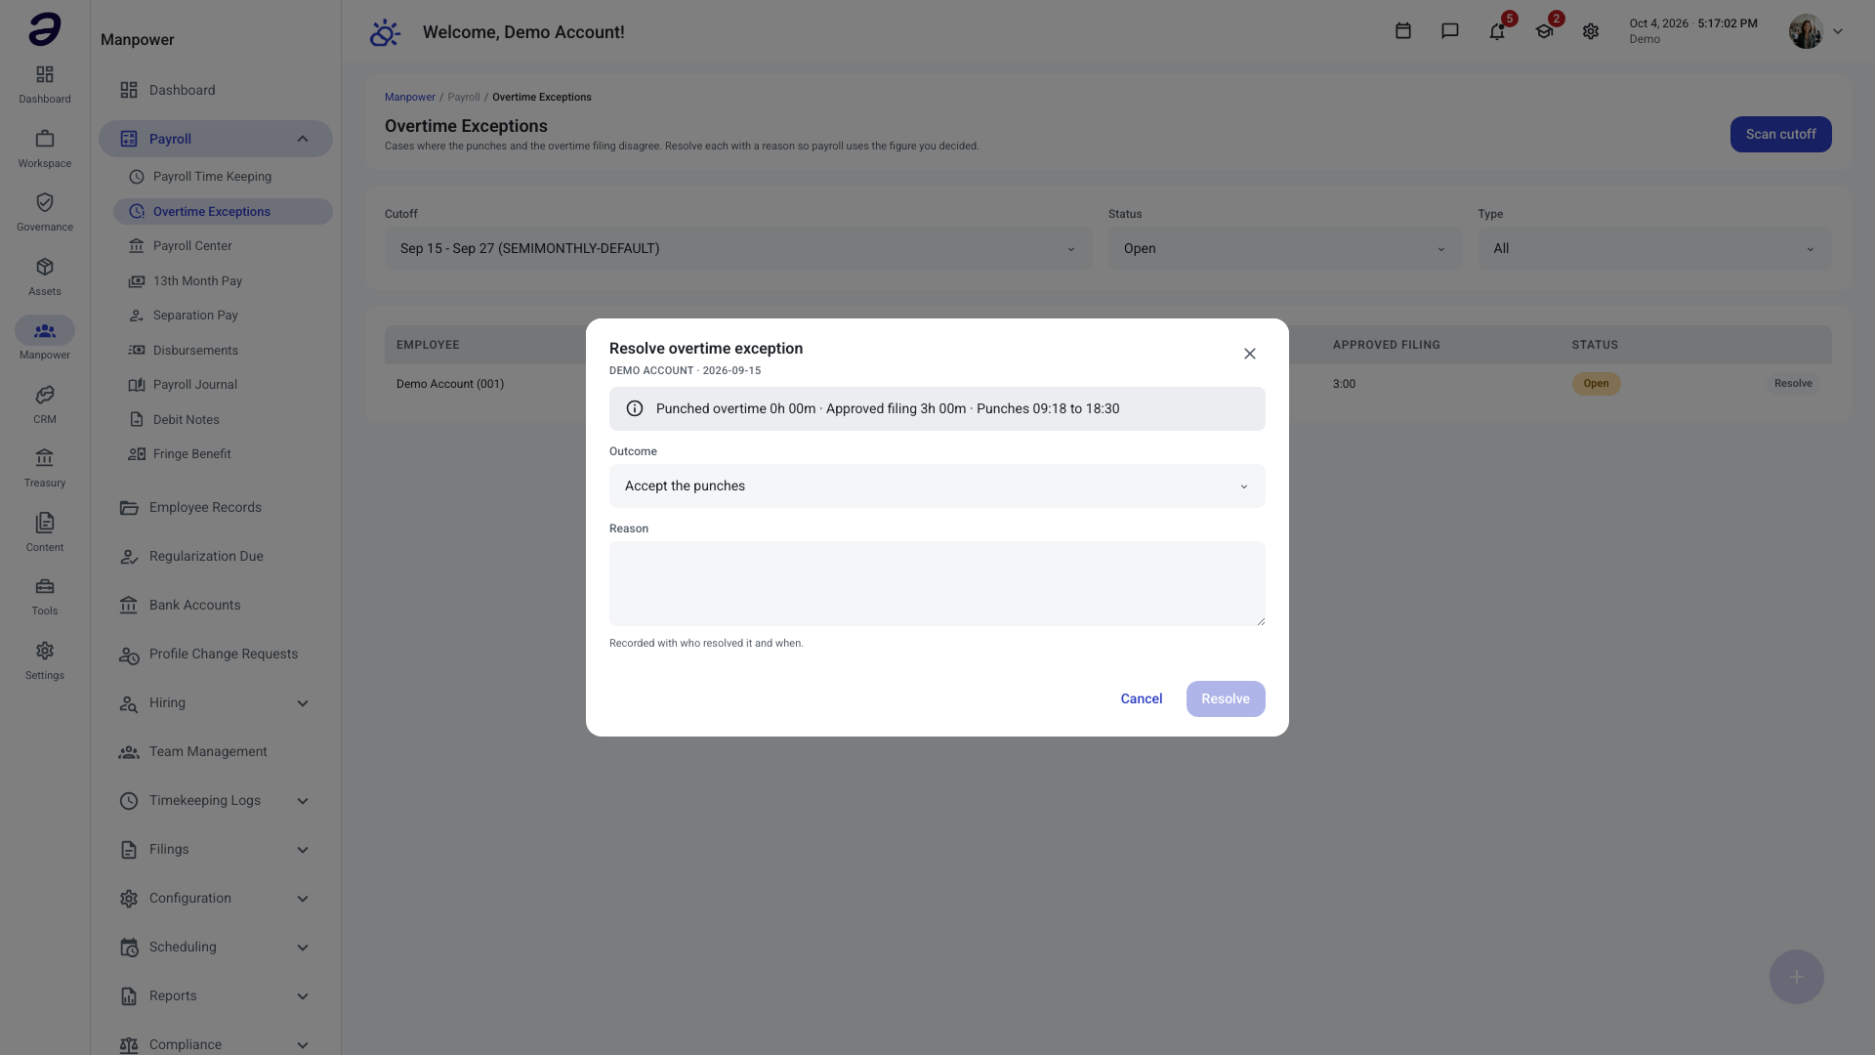Open the Outcome dropdown
The width and height of the screenshot is (1875, 1055).
point(937,485)
